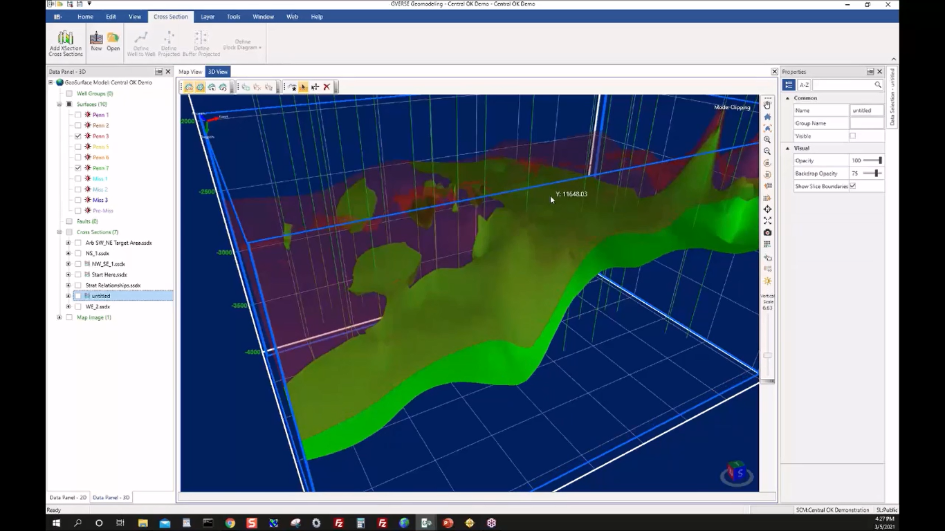Screen dimensions: 945x531
Task: Click the Define Well to Well button
Action: (141, 43)
